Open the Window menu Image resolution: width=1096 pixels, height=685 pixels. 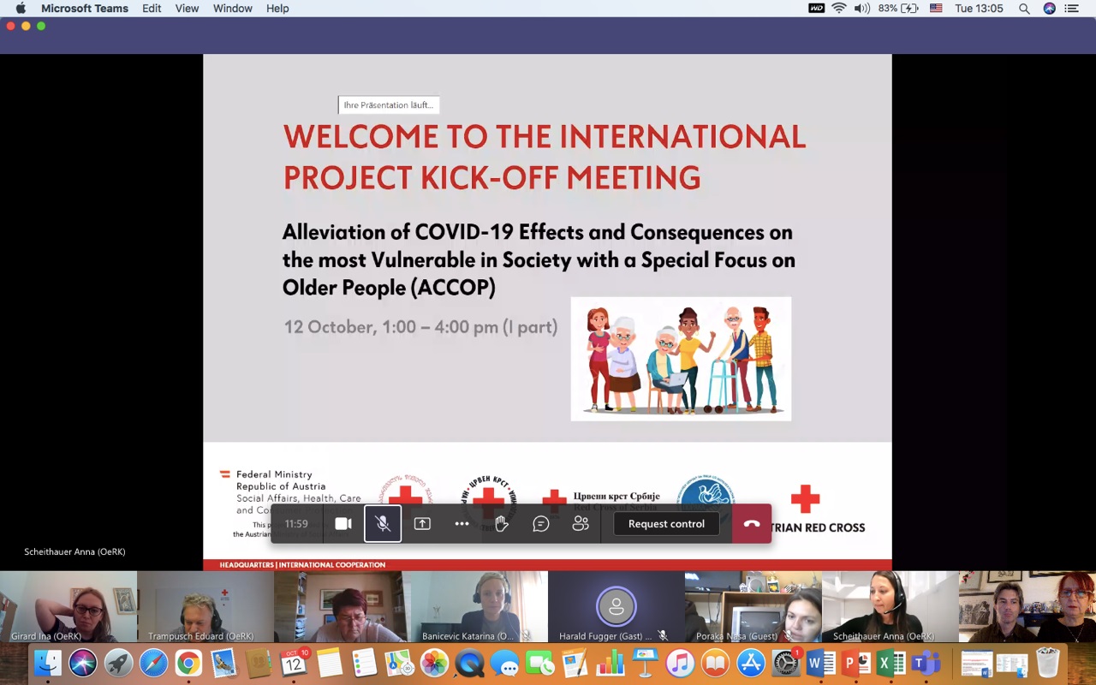coord(233,9)
